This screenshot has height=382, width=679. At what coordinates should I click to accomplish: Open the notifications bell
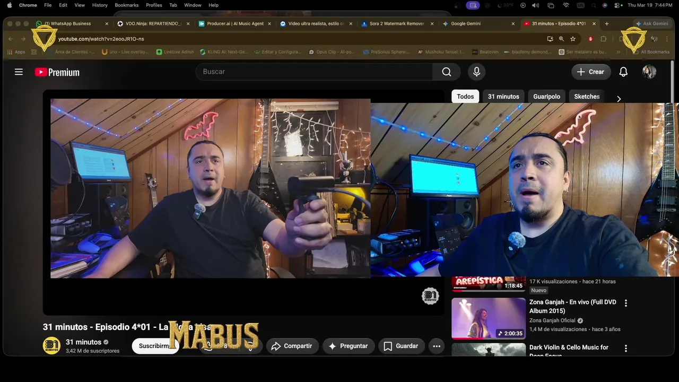(623, 72)
